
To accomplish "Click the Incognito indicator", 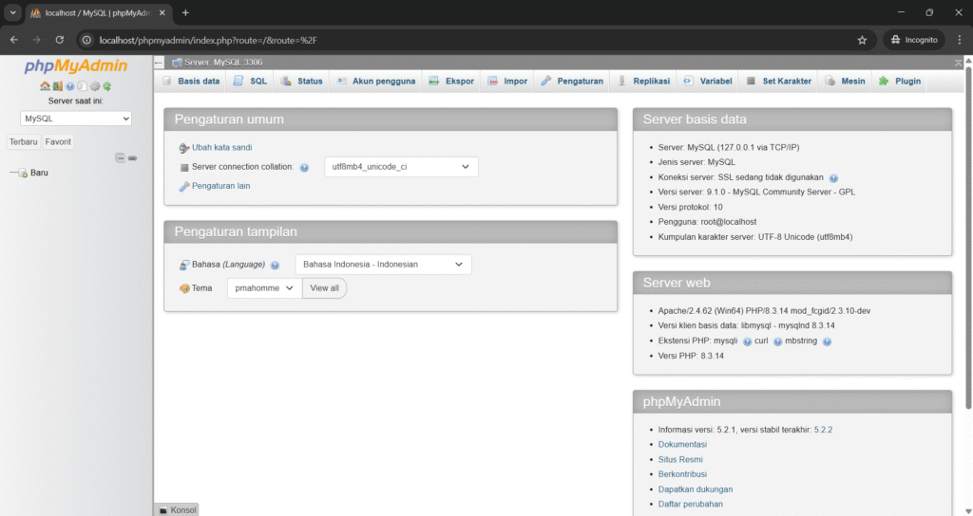I will tap(914, 40).
